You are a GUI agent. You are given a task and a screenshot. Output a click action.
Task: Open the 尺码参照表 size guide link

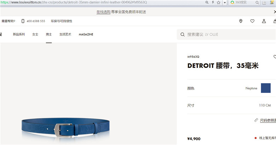[268, 120]
